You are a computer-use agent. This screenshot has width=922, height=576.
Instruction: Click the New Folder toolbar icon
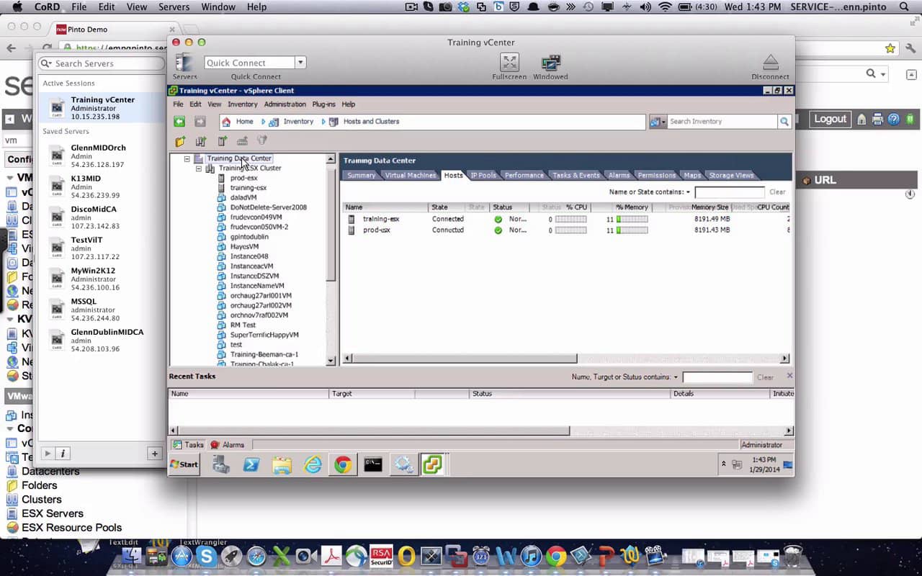point(180,141)
